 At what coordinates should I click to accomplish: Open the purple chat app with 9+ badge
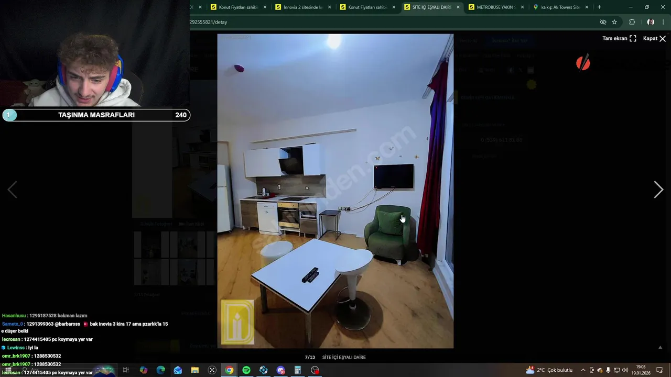[281, 370]
